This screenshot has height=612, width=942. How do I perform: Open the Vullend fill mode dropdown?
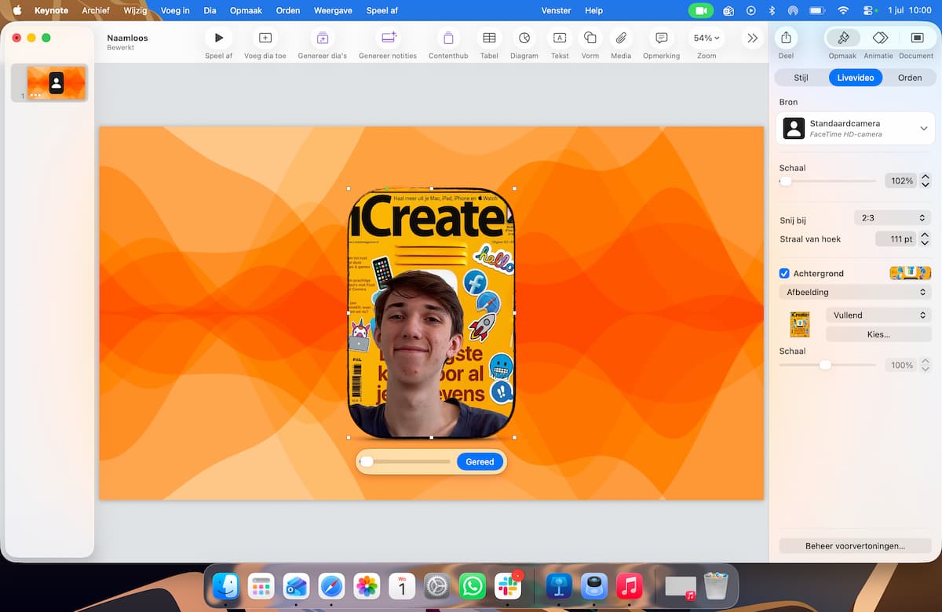tap(878, 315)
